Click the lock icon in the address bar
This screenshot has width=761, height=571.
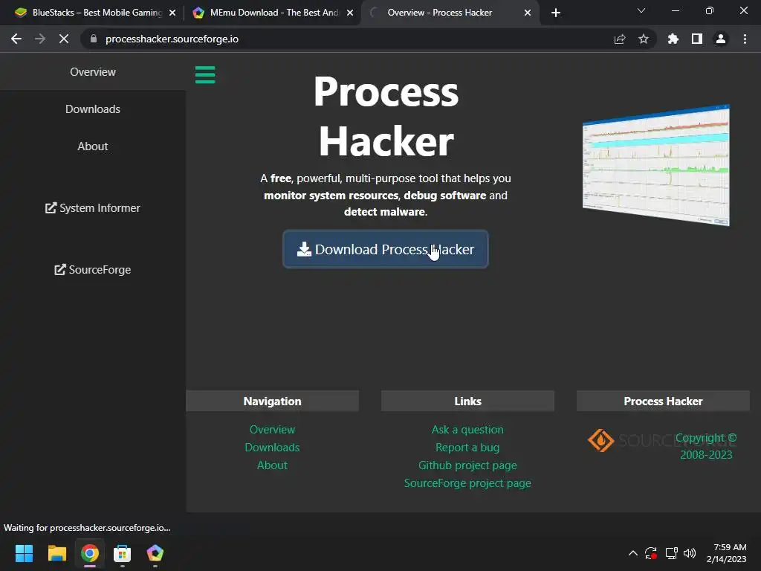coord(94,39)
